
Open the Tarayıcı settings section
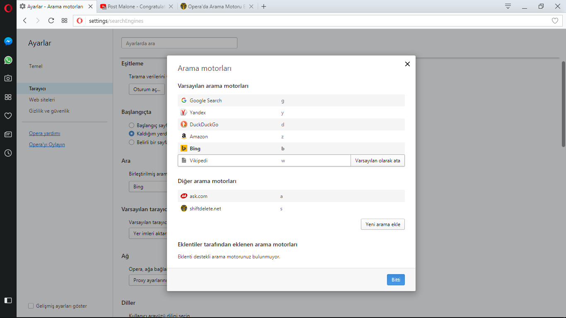[65, 89]
